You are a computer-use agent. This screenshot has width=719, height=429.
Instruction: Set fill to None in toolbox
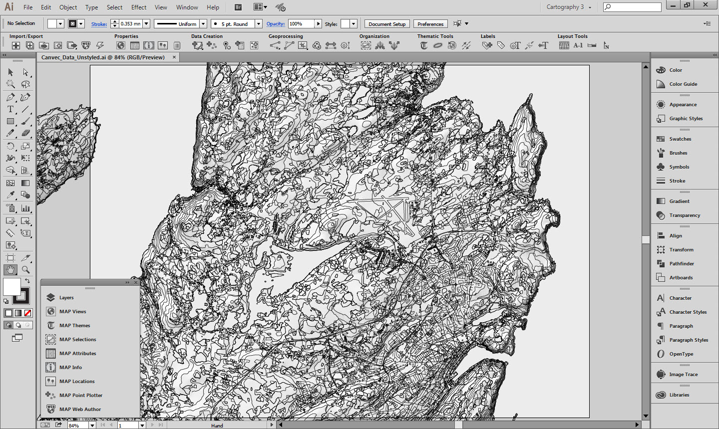(28, 313)
